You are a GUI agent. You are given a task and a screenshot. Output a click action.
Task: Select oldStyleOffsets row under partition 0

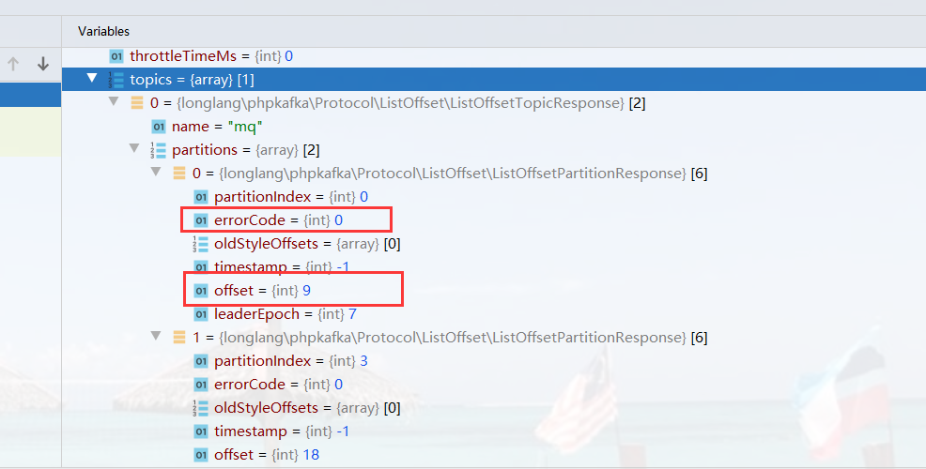[x=494, y=244]
